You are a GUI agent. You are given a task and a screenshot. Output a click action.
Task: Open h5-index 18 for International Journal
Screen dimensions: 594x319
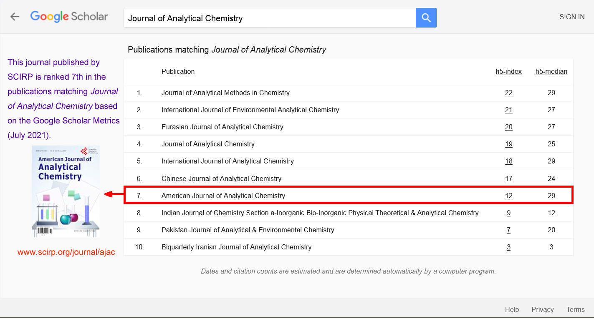(508, 161)
